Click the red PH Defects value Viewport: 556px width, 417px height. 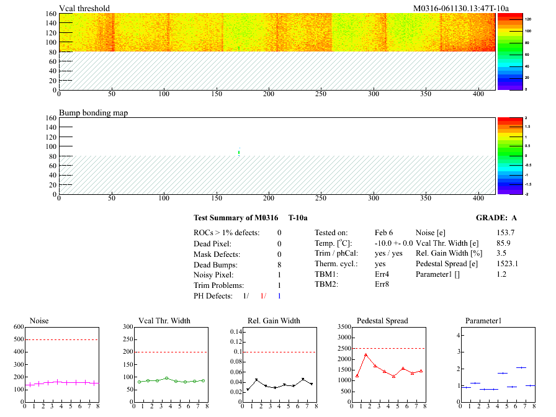(x=263, y=296)
